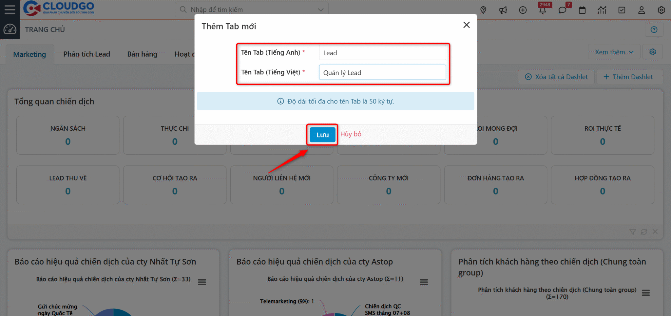Open chart menu for Nhất Tự Sơn report
The image size is (671, 316).
pyautogui.click(x=202, y=282)
